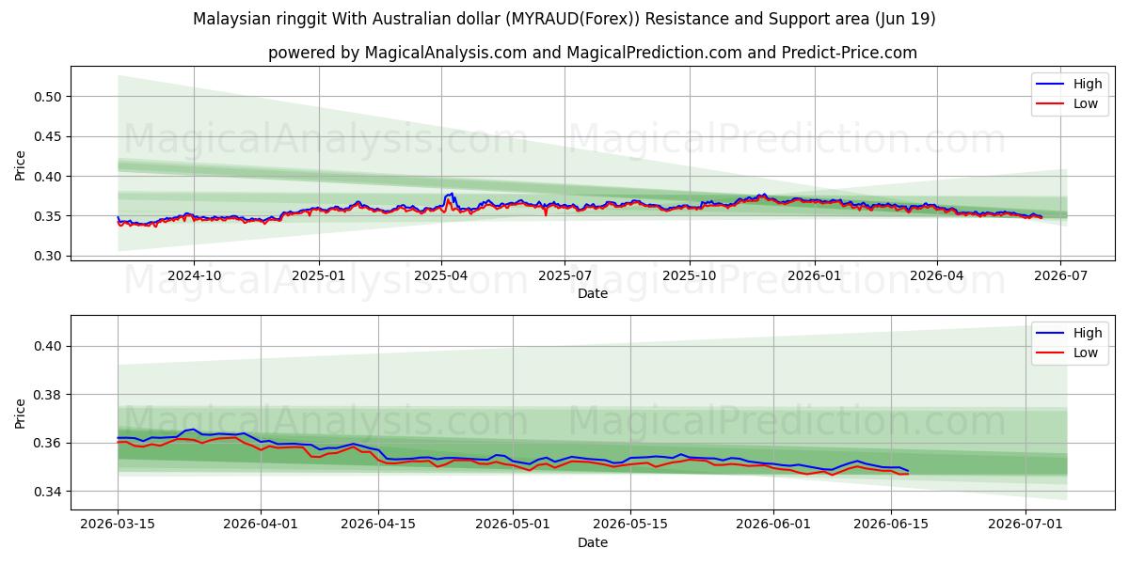Click the 'Date' axis label under top chart
The width and height of the screenshot is (1129, 564).
pyautogui.click(x=593, y=293)
